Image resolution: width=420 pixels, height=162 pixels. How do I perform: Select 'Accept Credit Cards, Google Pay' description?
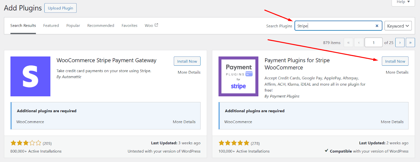315,84
